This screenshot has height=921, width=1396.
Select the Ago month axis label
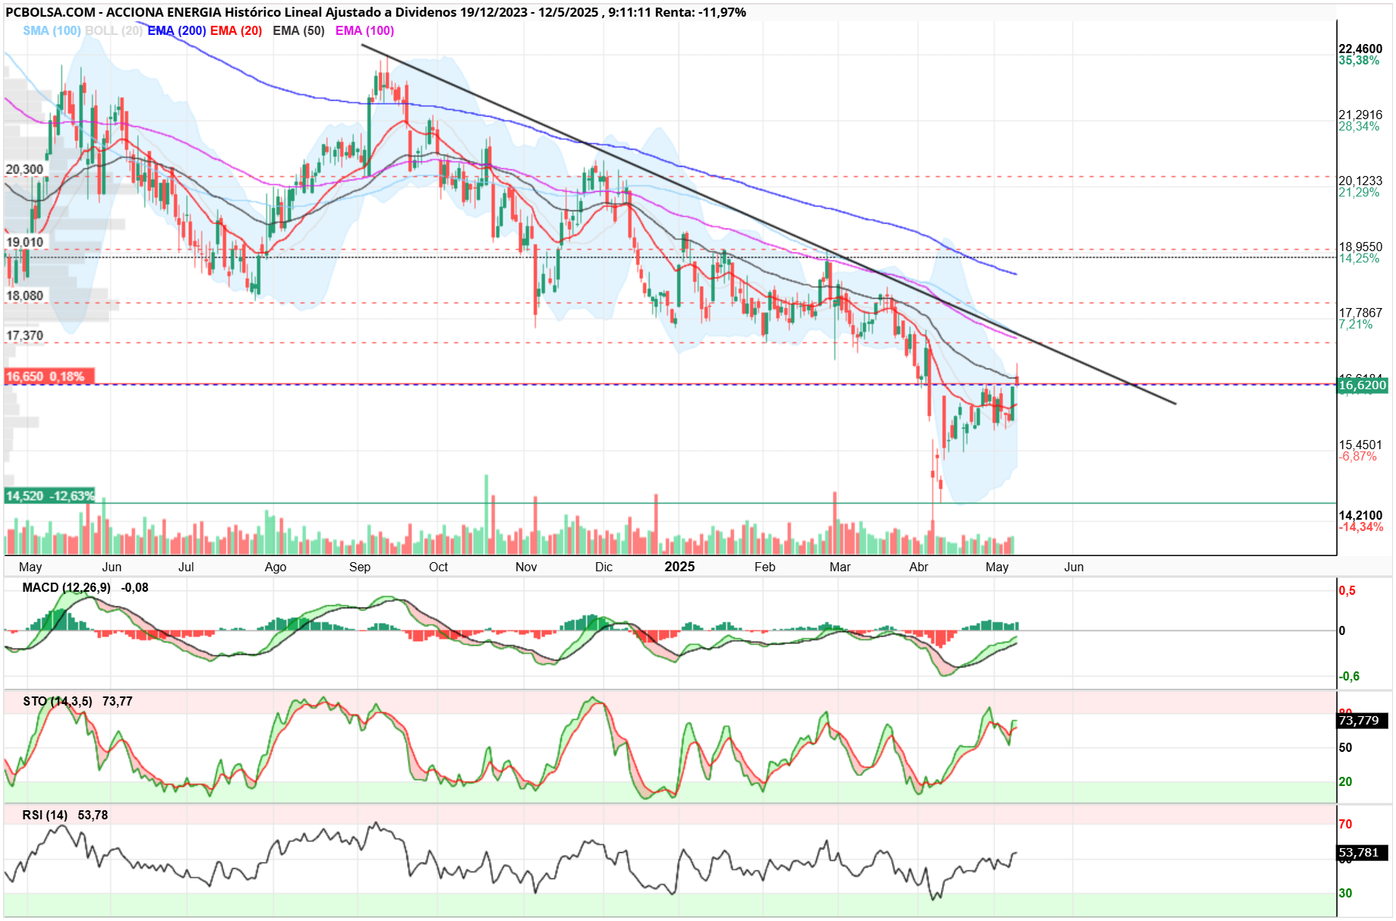tap(276, 567)
